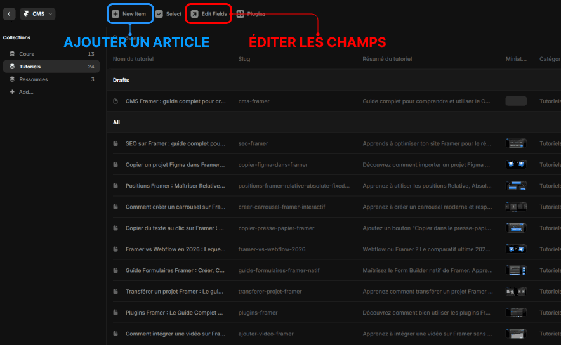Click the Cours collection database icon
Image resolution: width=561 pixels, height=345 pixels.
12,54
